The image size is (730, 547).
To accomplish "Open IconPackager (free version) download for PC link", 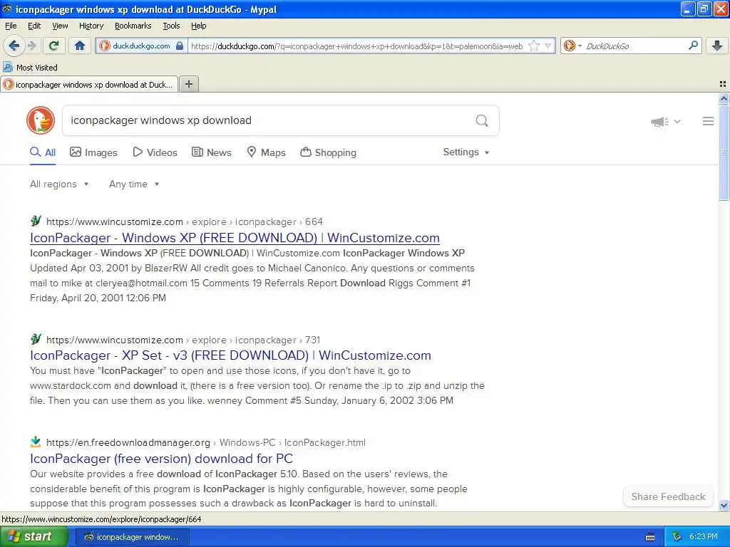I will (162, 459).
